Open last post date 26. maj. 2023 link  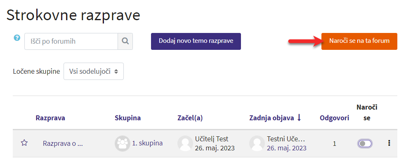(287, 148)
